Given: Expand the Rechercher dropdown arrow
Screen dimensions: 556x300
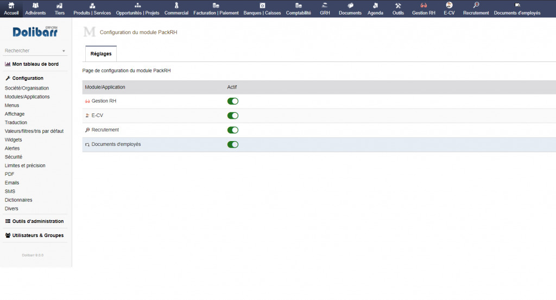Looking at the screenshot, I should click(64, 51).
